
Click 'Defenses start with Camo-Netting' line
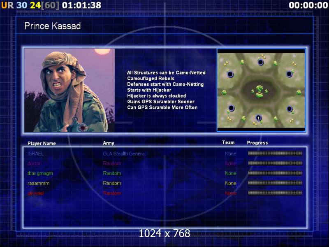coord(165,84)
